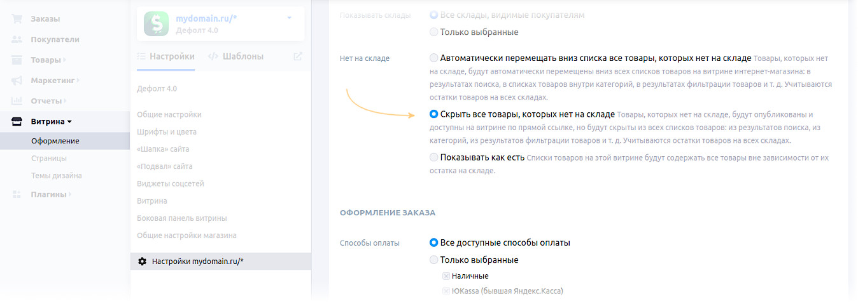The height and width of the screenshot is (304, 858).
Task: Click the shopping cart icon for Заказы
Action: [17, 19]
